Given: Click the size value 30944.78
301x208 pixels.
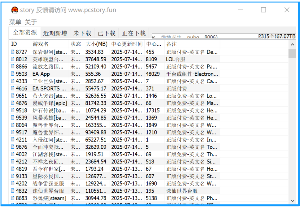Looking at the screenshot, I should pyautogui.click(x=96, y=198).
